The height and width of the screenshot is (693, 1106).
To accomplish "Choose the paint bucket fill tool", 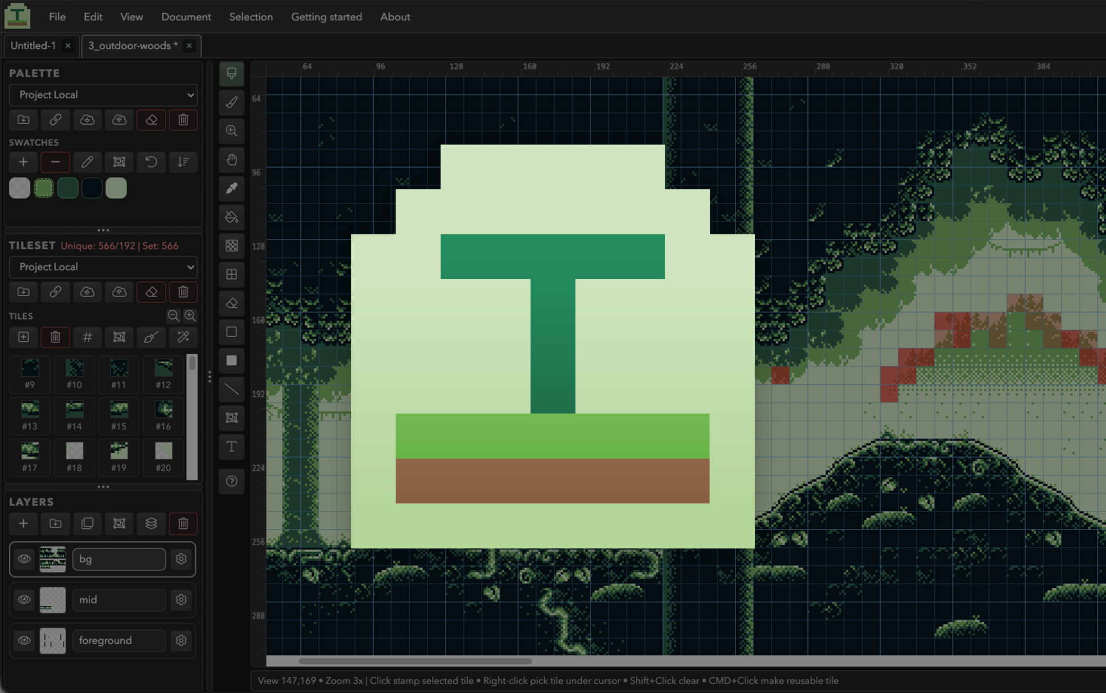I will click(231, 217).
